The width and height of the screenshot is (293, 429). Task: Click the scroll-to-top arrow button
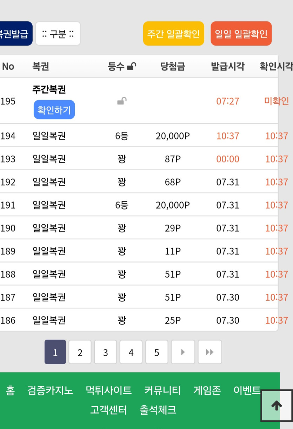[x=277, y=406]
